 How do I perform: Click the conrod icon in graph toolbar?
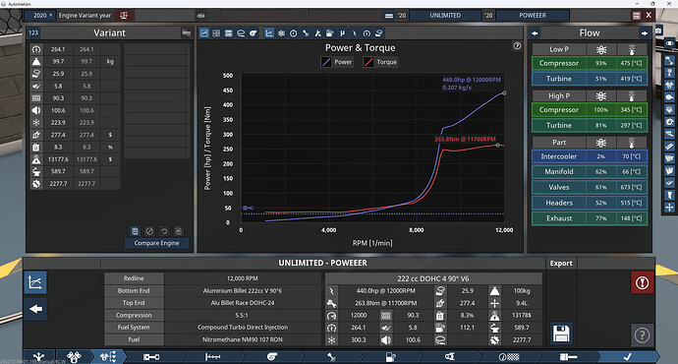[306, 32]
